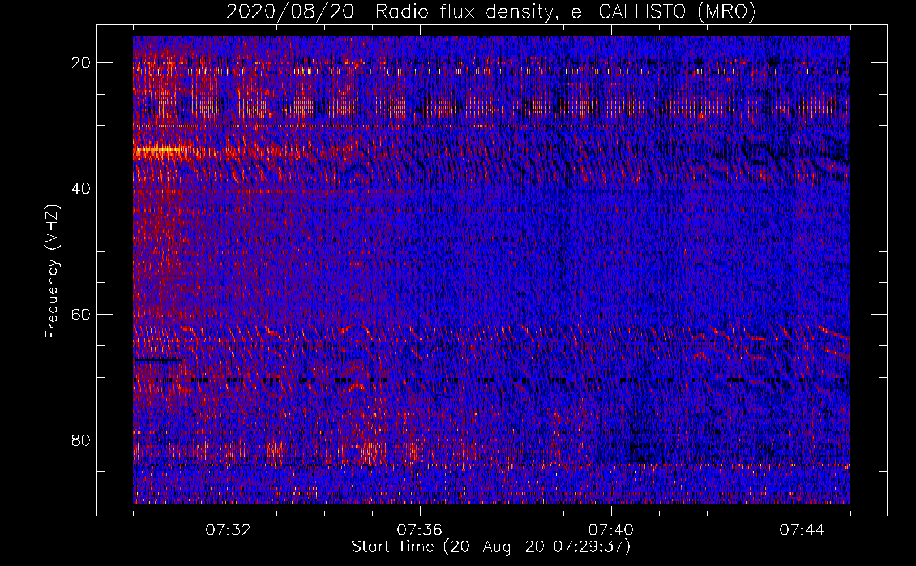Click the 07:32 time tick label

tap(228, 530)
